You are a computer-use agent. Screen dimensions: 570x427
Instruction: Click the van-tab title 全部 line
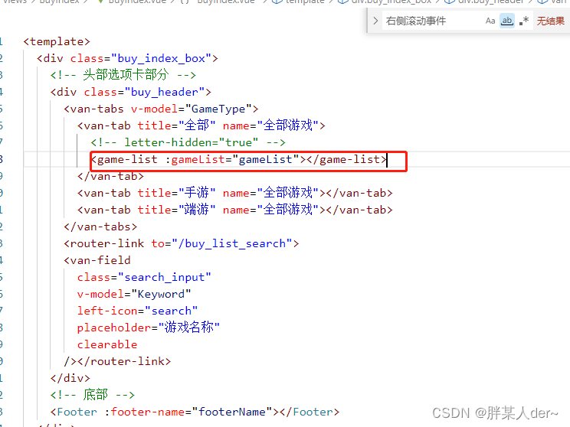pyautogui.click(x=201, y=125)
